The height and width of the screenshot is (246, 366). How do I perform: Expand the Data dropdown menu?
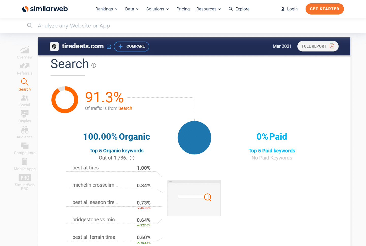point(132,9)
